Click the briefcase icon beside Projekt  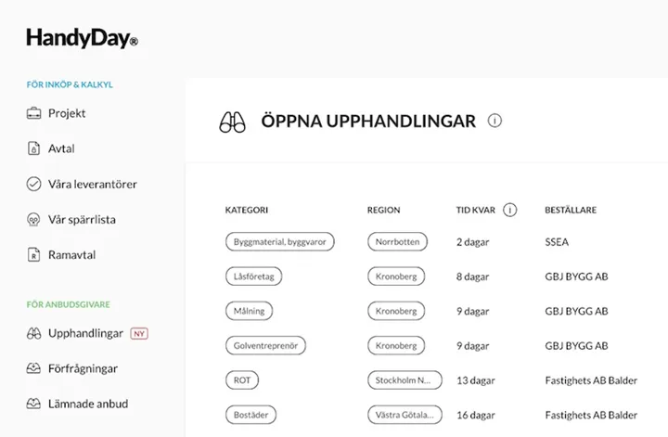(33, 113)
